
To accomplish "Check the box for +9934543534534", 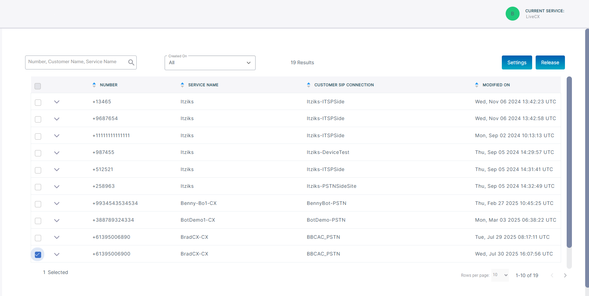I will click(38, 204).
